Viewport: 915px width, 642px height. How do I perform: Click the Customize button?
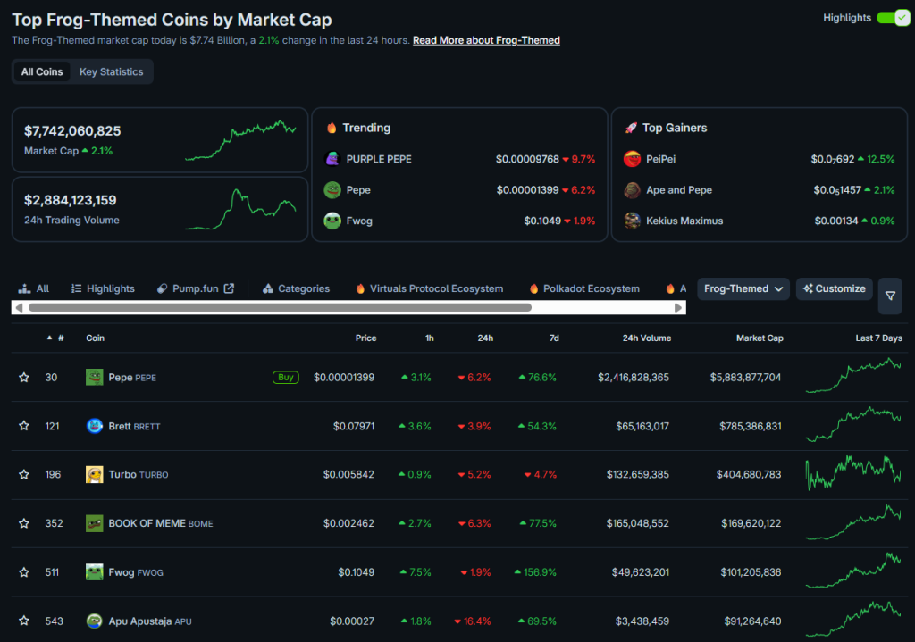834,288
